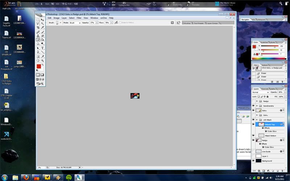Switch to the Channels tab
290x181 pixels.
pyautogui.click(x=264, y=89)
